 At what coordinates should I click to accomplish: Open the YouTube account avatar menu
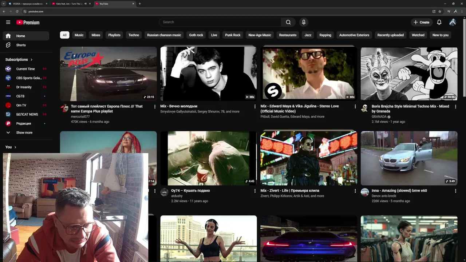pos(453,22)
